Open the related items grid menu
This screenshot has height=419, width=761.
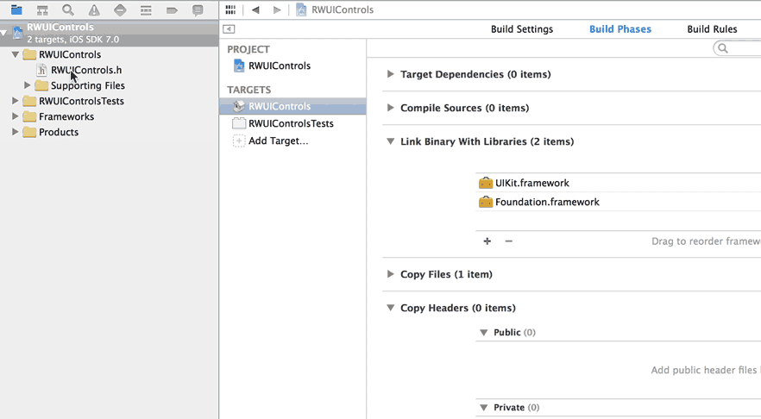(230, 9)
